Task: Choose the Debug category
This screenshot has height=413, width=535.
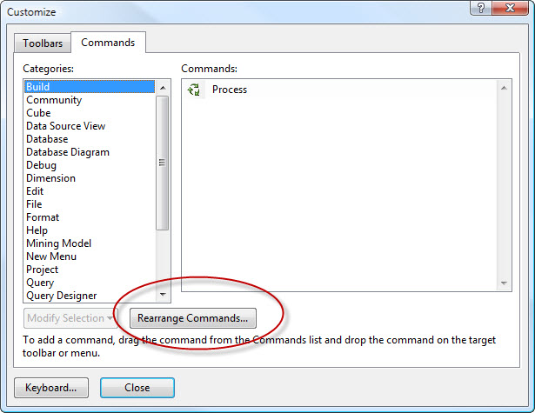Action: coord(90,165)
